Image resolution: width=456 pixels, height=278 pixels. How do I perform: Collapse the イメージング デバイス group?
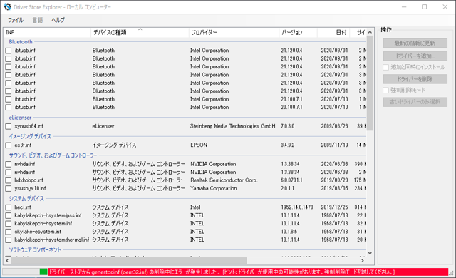pos(30,136)
